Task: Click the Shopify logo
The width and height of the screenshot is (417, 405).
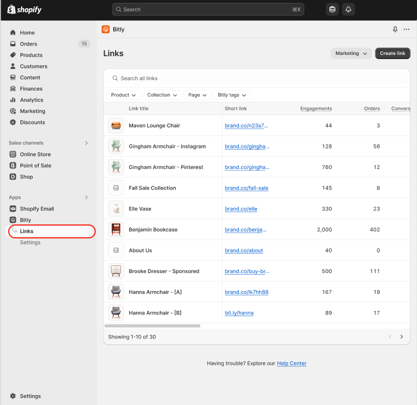Action: pyautogui.click(x=24, y=9)
